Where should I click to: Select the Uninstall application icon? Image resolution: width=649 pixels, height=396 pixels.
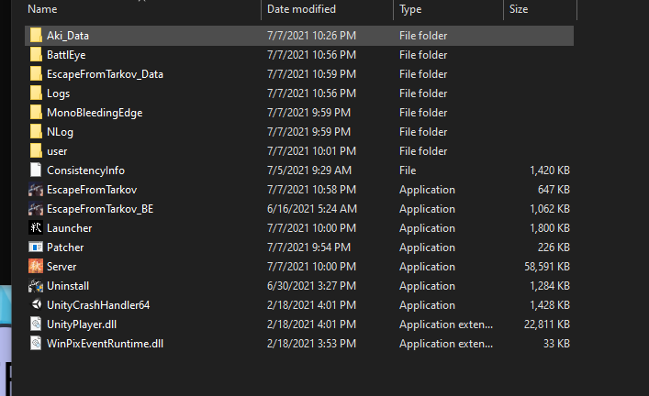point(36,286)
